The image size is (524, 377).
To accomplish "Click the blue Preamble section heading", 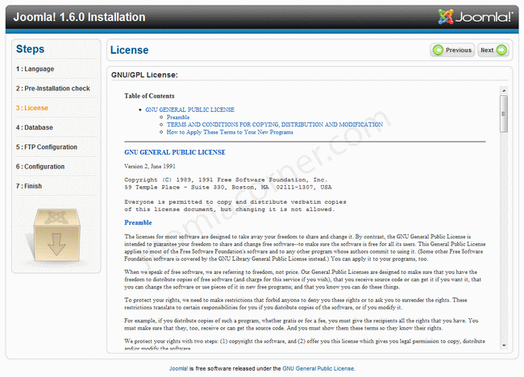I will [138, 222].
